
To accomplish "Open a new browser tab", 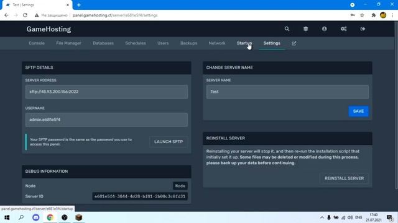I will click(79, 5).
